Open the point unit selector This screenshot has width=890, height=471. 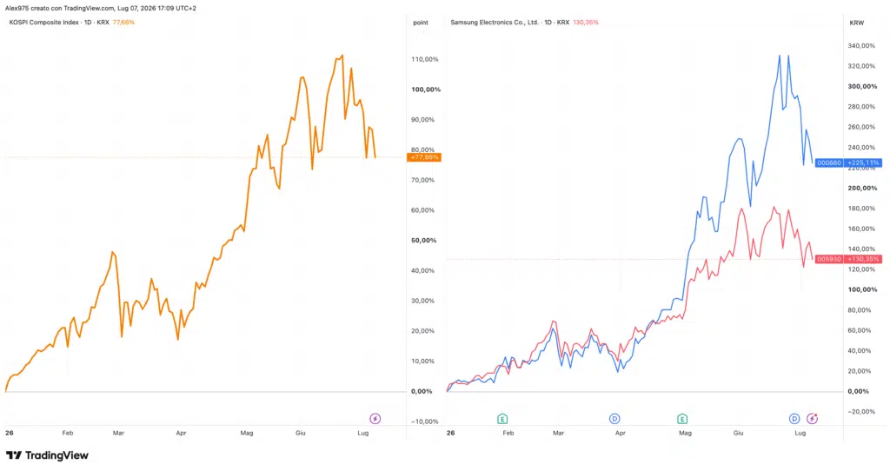coord(421,23)
